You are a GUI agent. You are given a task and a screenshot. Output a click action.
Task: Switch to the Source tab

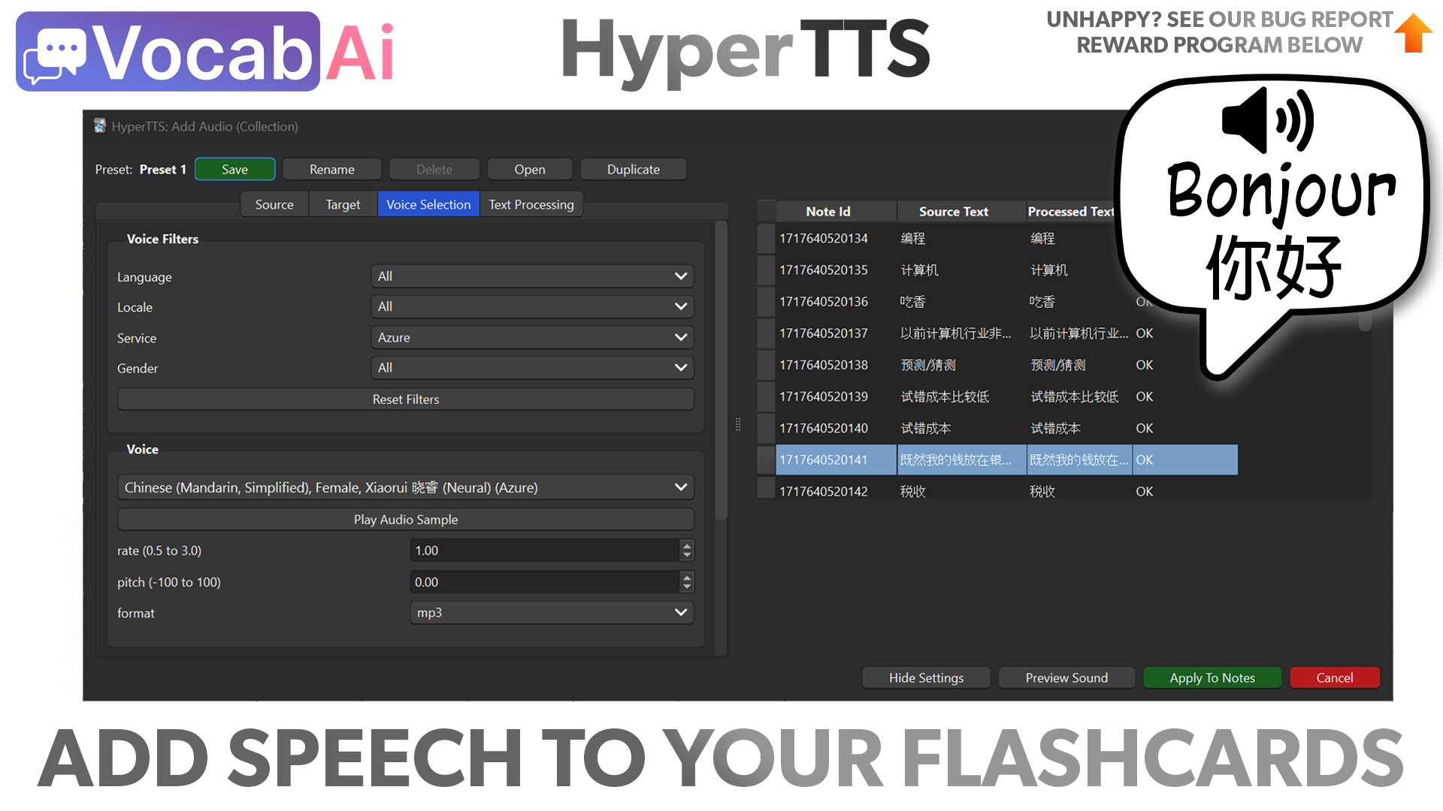274,204
